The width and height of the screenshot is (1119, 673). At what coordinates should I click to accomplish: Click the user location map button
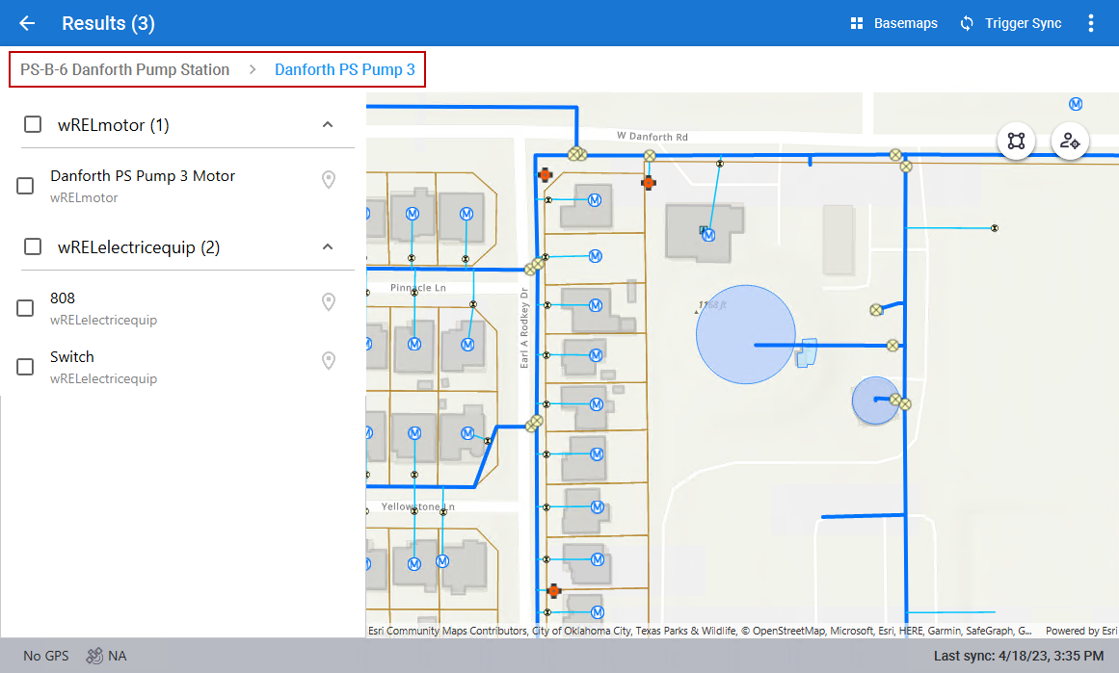[1069, 141]
